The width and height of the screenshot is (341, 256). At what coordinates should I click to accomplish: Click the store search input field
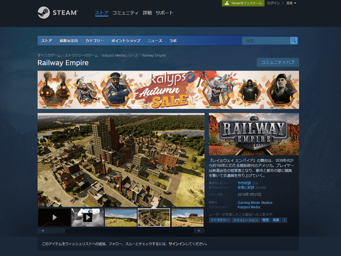(266, 40)
